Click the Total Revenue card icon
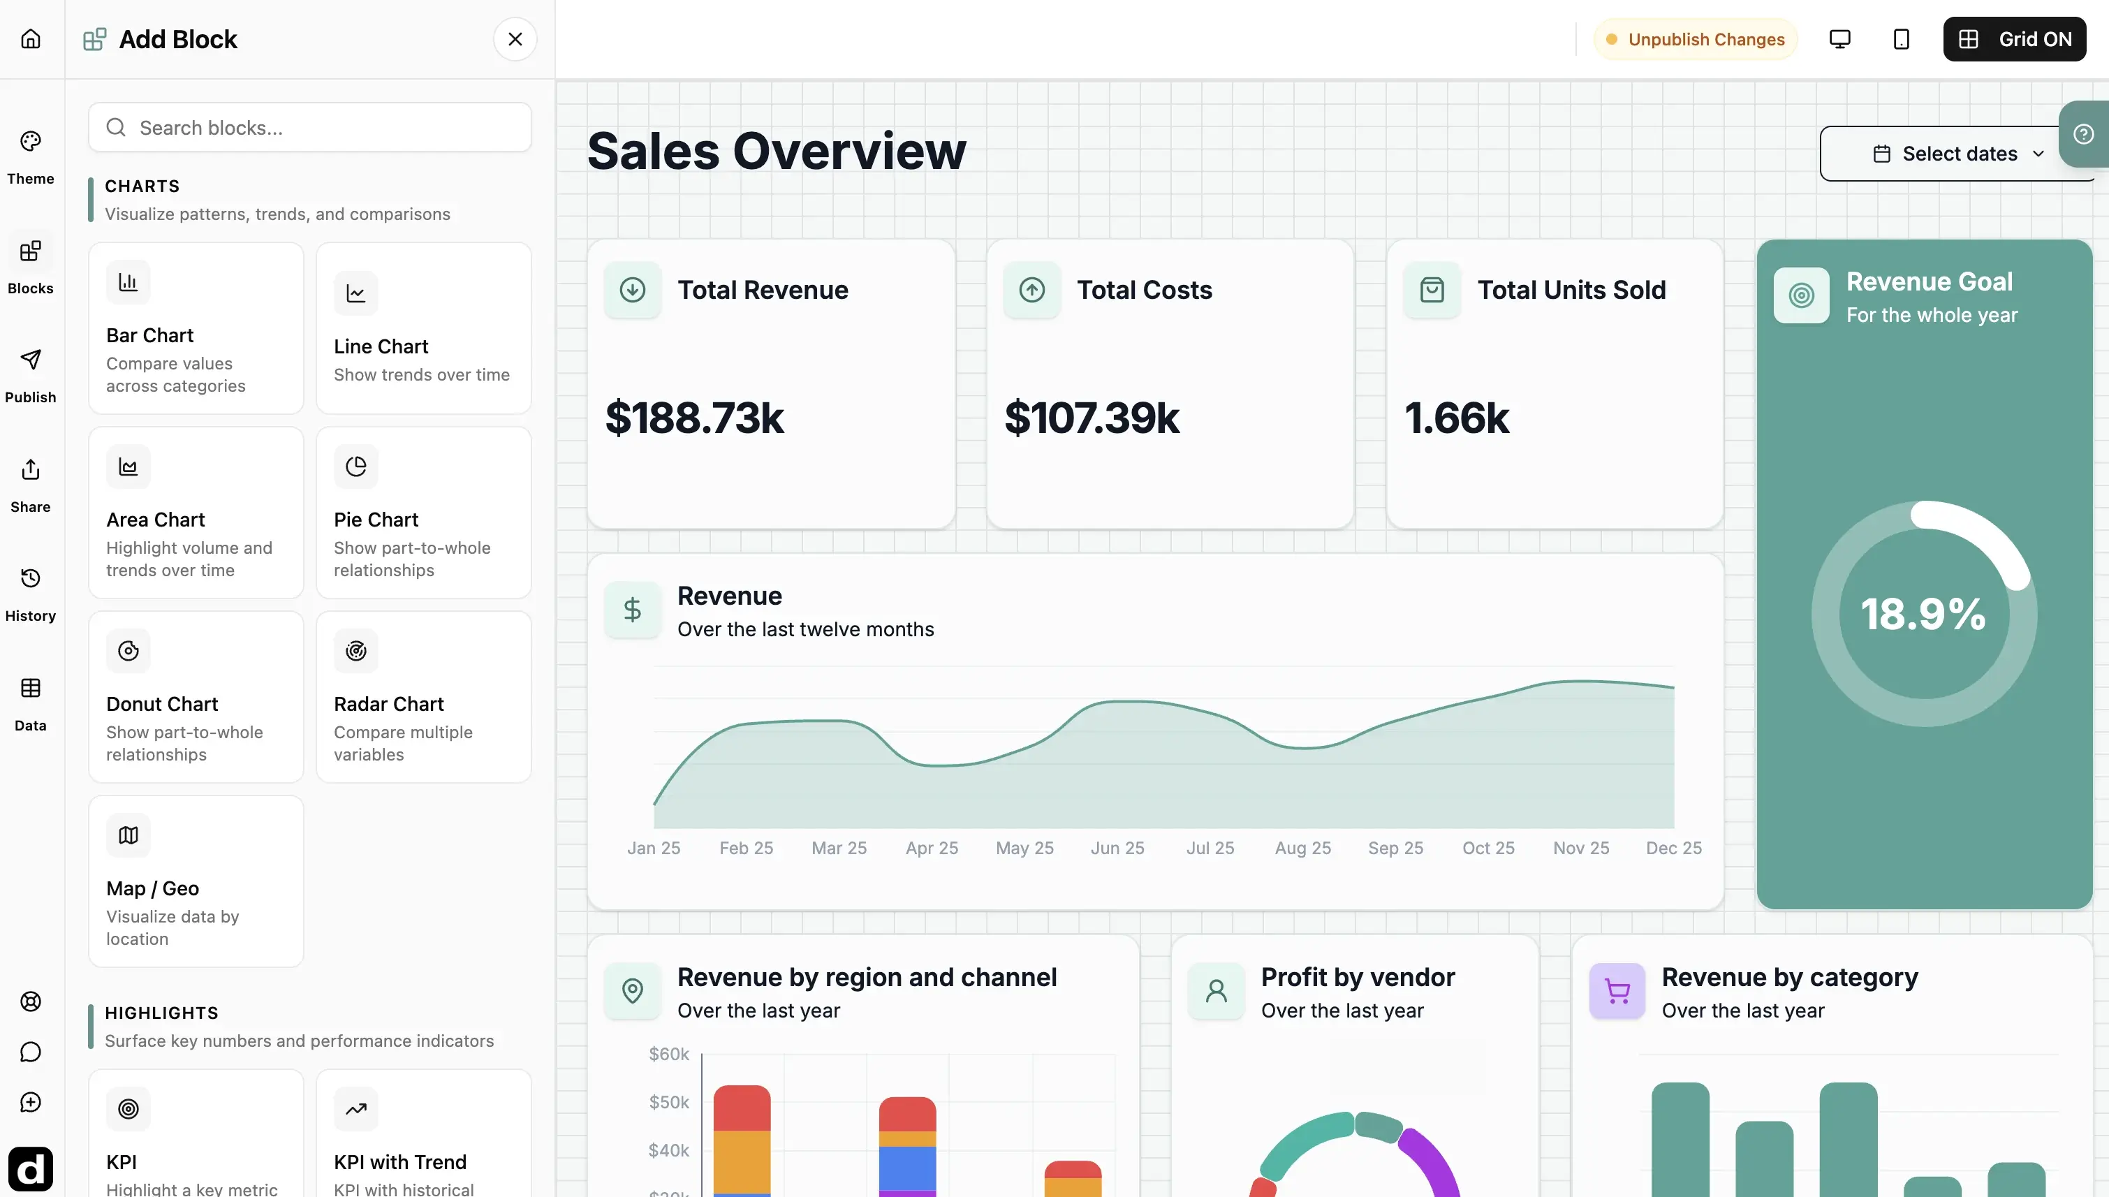 point(632,289)
